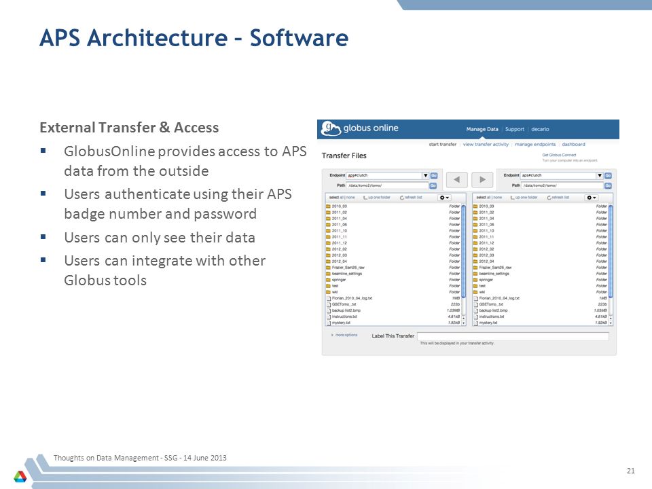Image resolution: width=652 pixels, height=489 pixels.
Task: Click the transfer-to-right arrow button
Action: tap(482, 179)
